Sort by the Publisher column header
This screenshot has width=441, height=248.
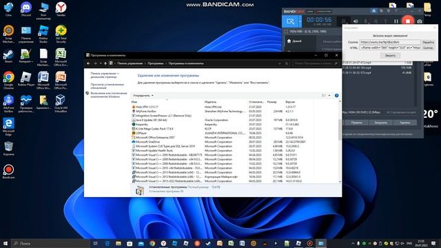click(x=225, y=102)
